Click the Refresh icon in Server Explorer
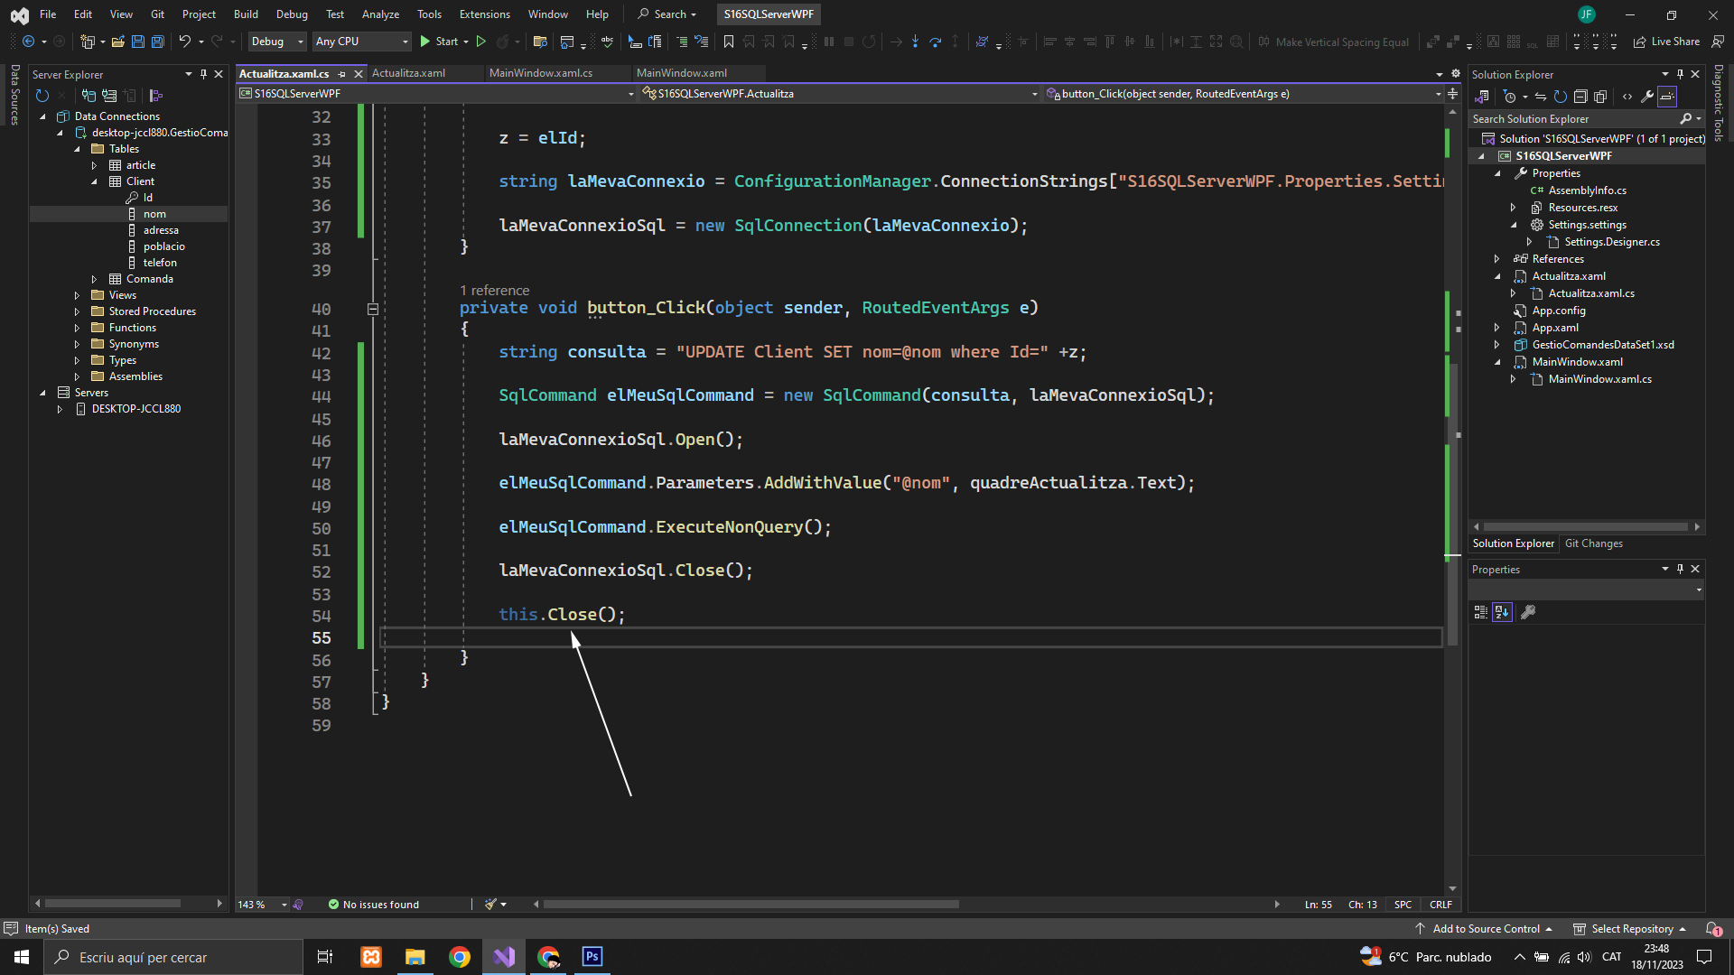Viewport: 1734px width, 975px height. [42, 96]
